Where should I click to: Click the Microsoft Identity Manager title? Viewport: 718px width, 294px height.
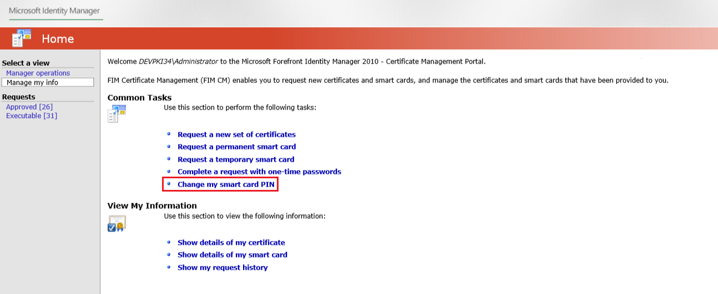[55, 11]
